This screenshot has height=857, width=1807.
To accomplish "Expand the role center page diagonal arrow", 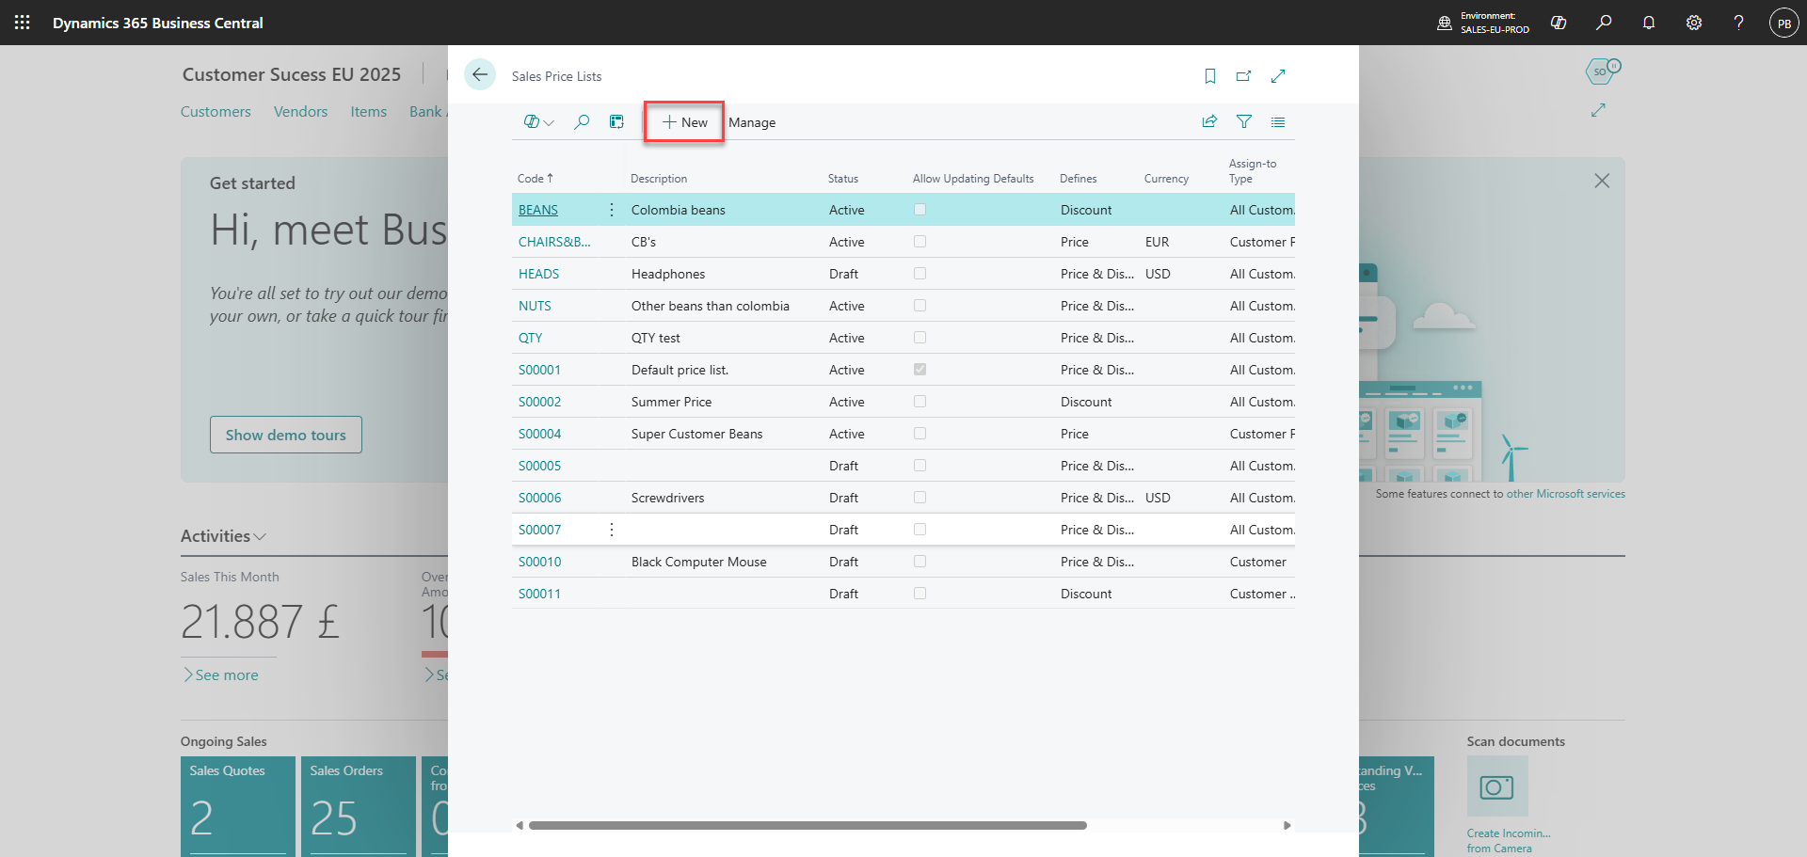I will [1598, 110].
